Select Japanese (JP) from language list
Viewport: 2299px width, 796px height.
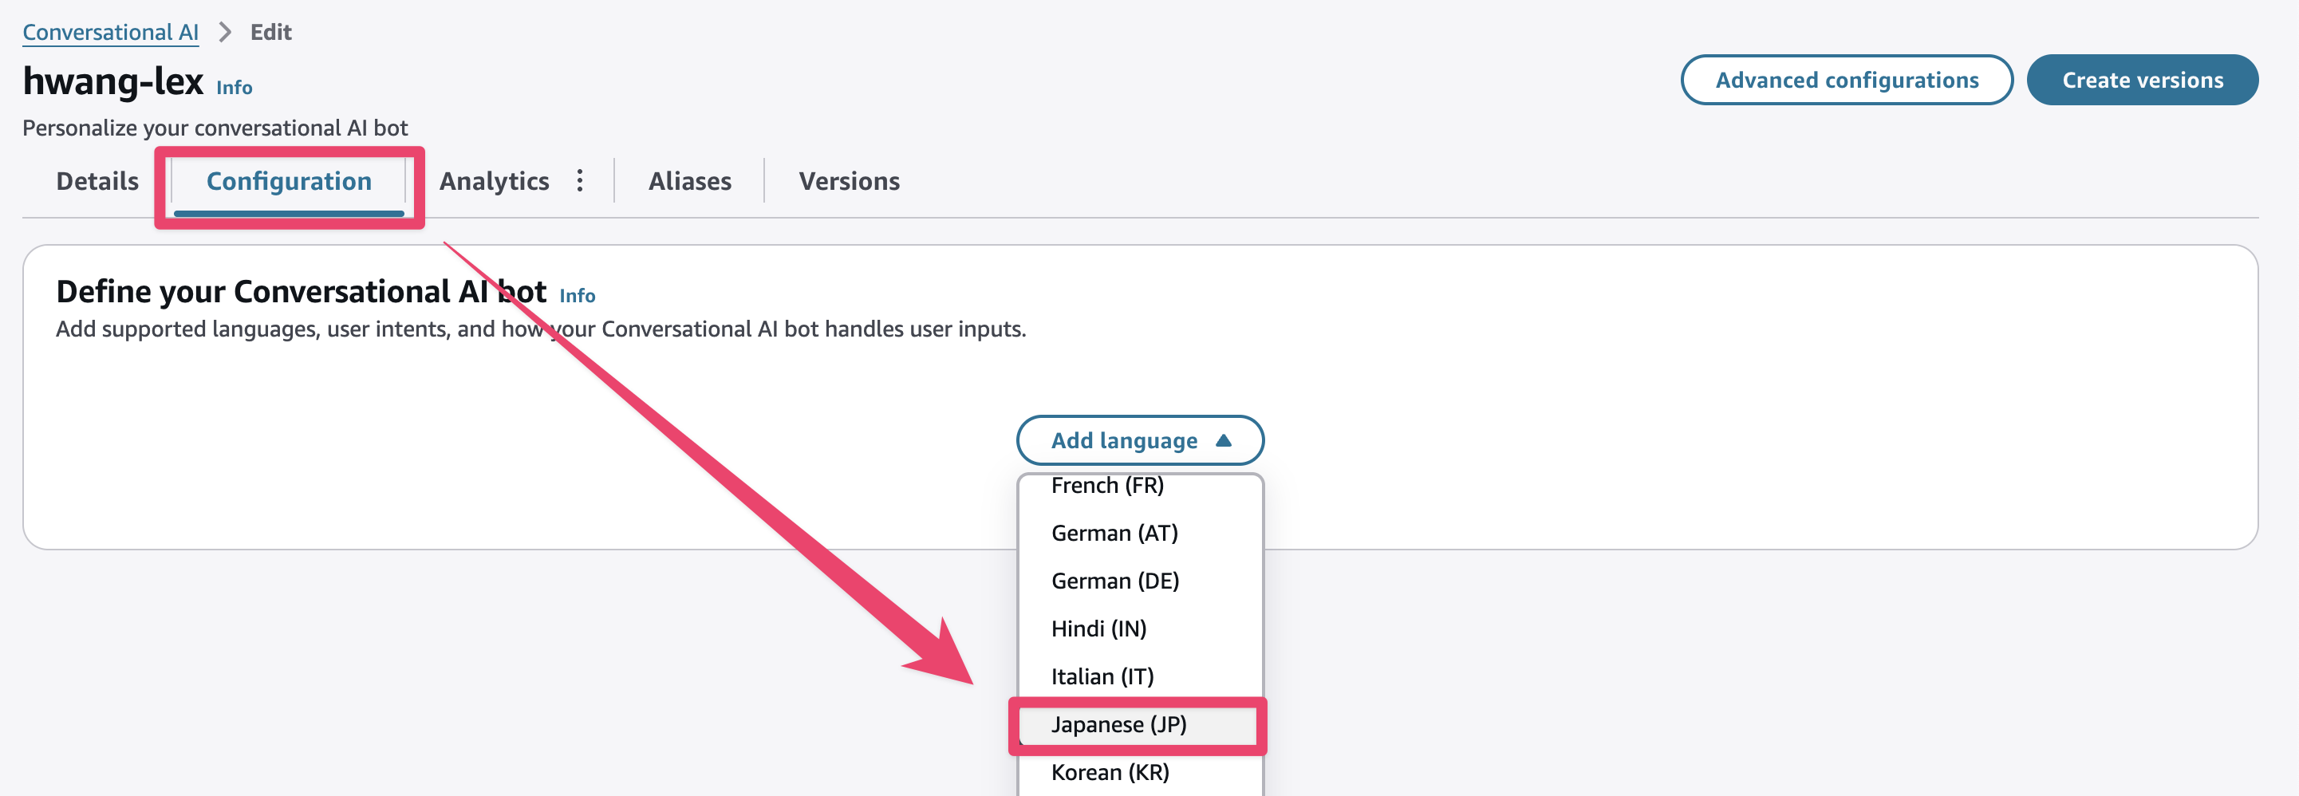tap(1118, 724)
